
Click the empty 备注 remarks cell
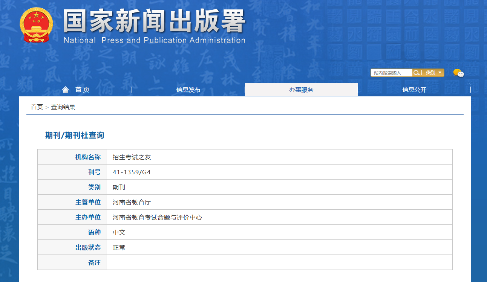(x=279, y=262)
